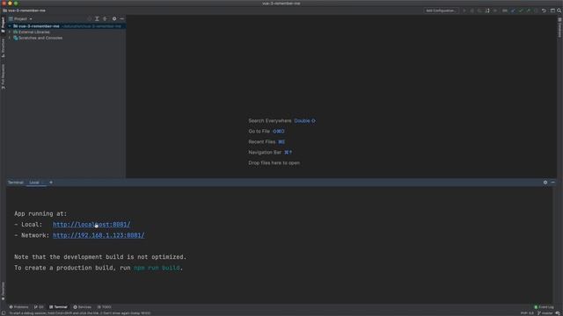Click the Debug bug icon in toolbar
This screenshot has width=563, height=316.
[x=472, y=11]
